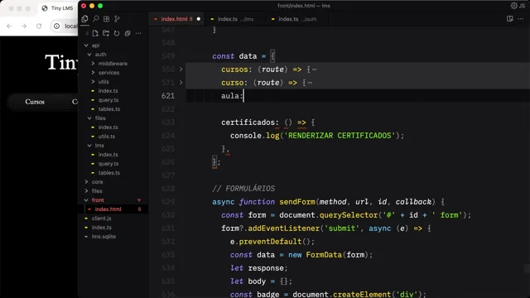Click the sendForm function name
530x298 pixels.
tap(297, 202)
